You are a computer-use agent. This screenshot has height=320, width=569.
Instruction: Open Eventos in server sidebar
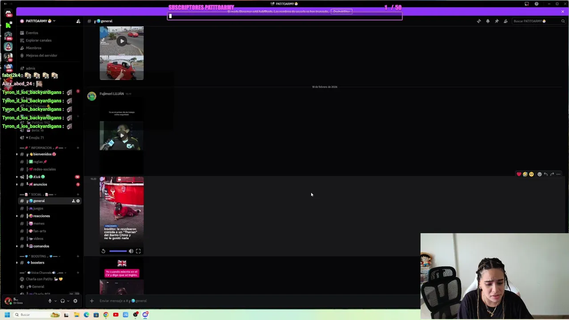pyautogui.click(x=50, y=33)
